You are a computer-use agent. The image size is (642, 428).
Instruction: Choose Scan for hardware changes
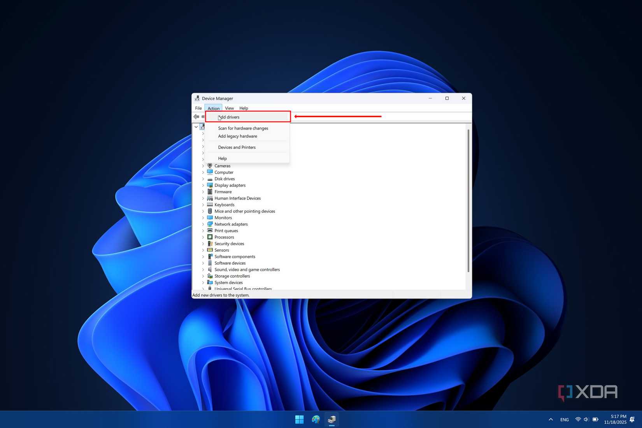pyautogui.click(x=248, y=128)
